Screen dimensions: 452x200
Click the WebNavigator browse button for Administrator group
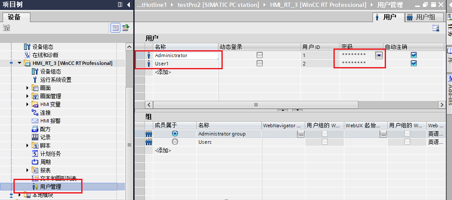point(300,134)
